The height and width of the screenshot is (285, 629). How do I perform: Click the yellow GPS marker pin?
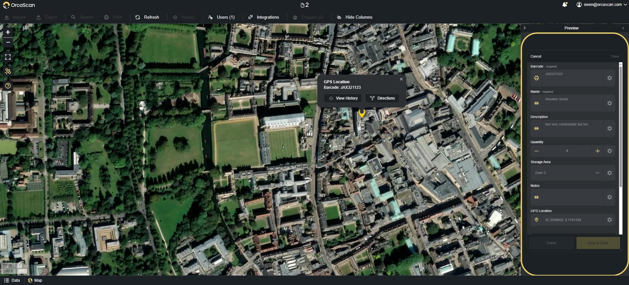[x=362, y=113]
